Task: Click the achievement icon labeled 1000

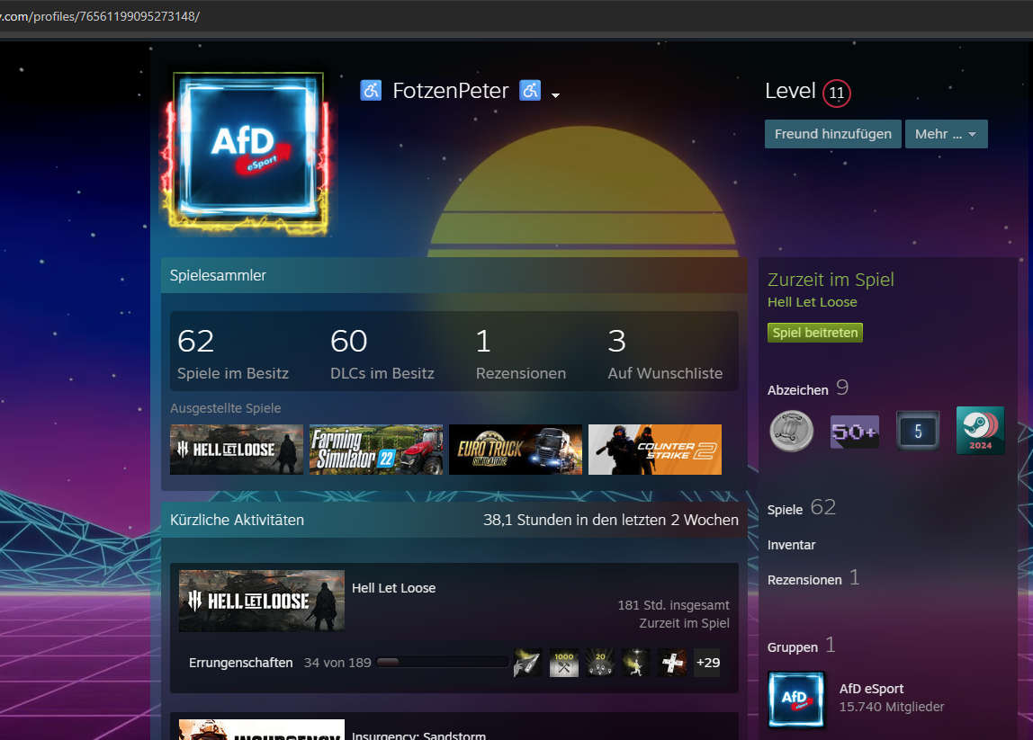Action: pos(564,663)
